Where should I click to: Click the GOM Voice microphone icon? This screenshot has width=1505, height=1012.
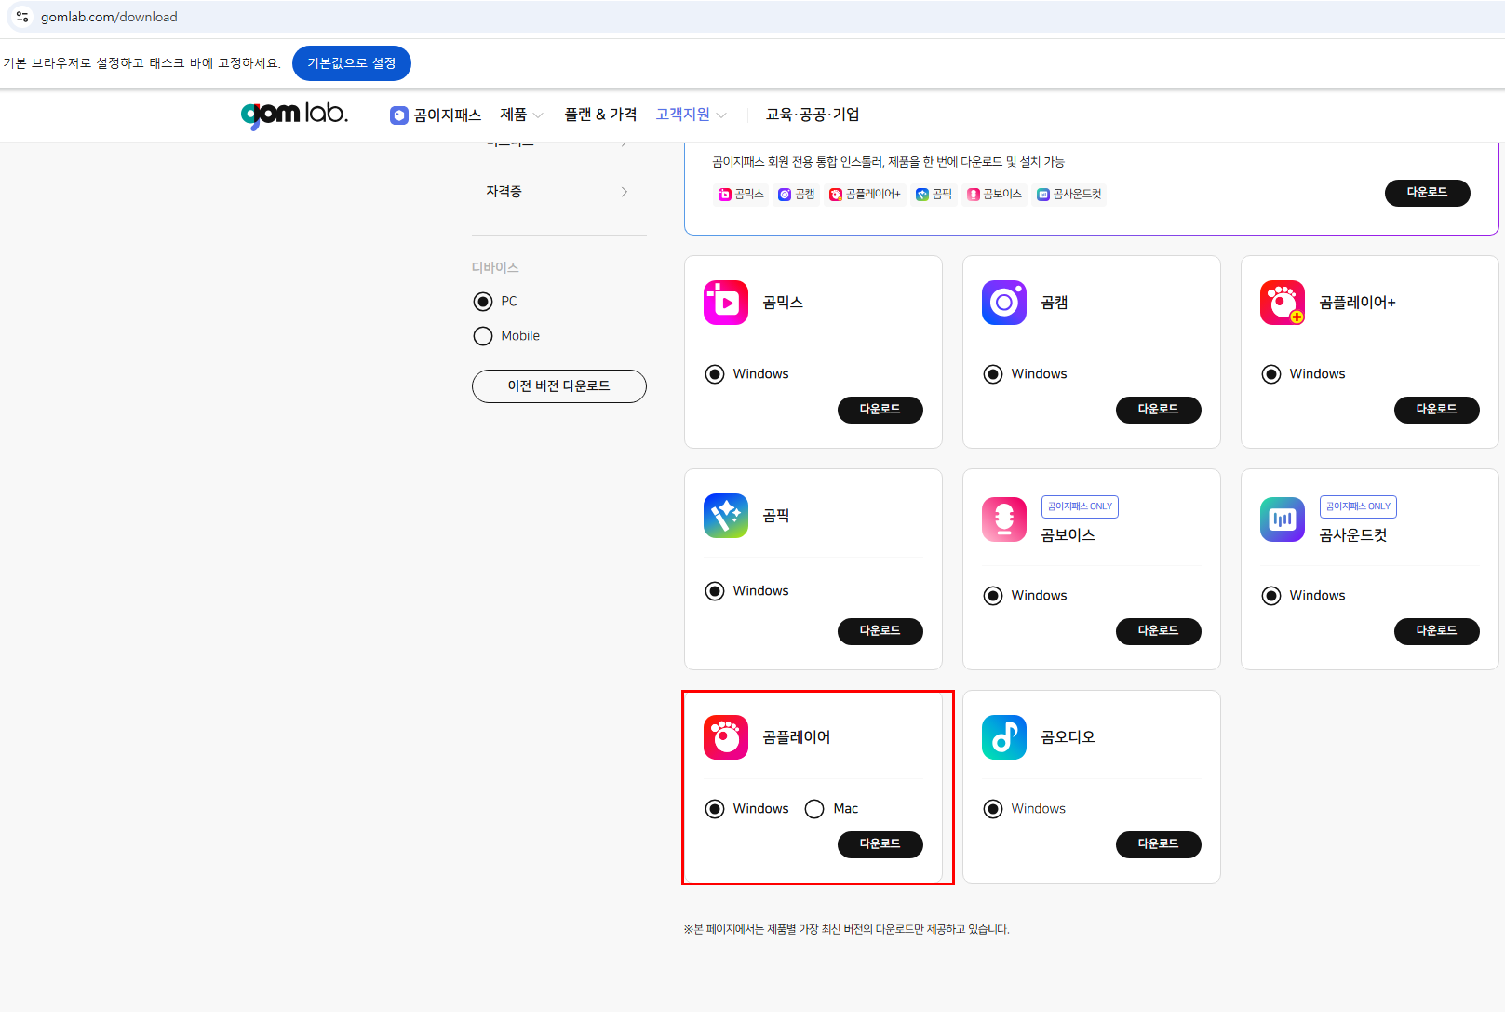pyautogui.click(x=1004, y=519)
